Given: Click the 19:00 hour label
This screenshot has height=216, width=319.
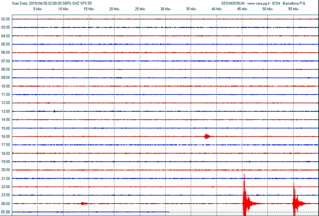Looking at the screenshot, I should [6, 162].
